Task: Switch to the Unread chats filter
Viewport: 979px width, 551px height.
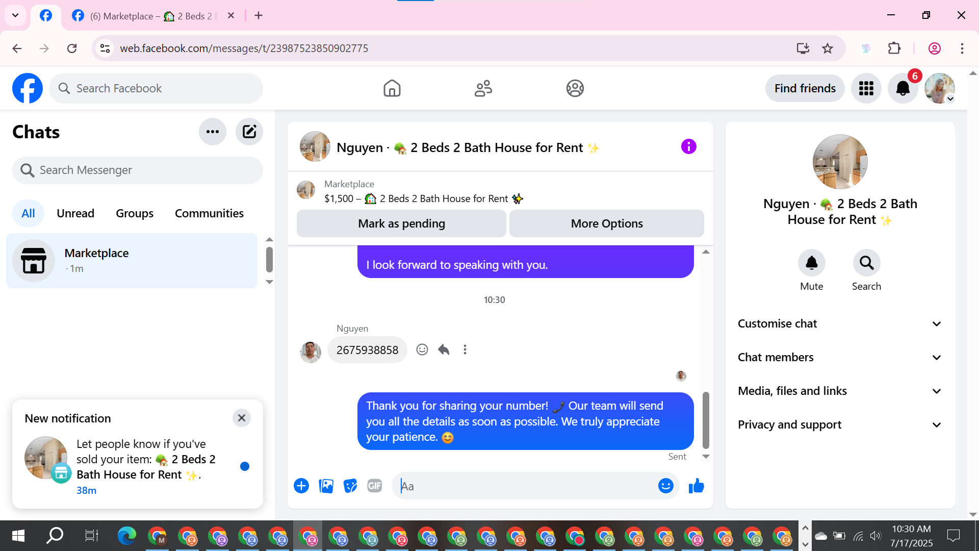Action: pyautogui.click(x=75, y=213)
